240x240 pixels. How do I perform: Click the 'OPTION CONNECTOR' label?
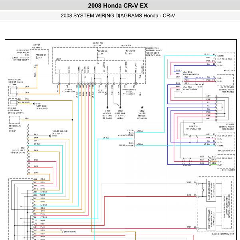[68, 90]
